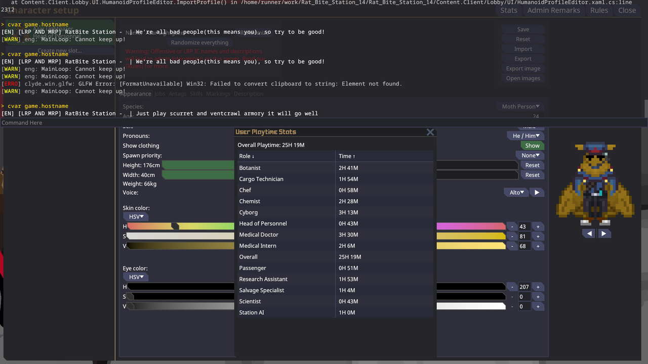Focus the console Command Here input

click(x=324, y=123)
